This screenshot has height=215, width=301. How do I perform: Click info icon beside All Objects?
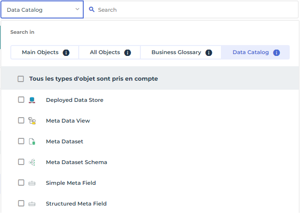127,53
